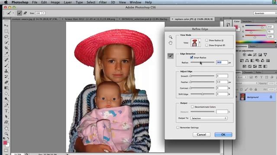Viewport: 277px width, 155px height.
Task: Click Cancel in Refine Edge
Action: click(x=201, y=135)
